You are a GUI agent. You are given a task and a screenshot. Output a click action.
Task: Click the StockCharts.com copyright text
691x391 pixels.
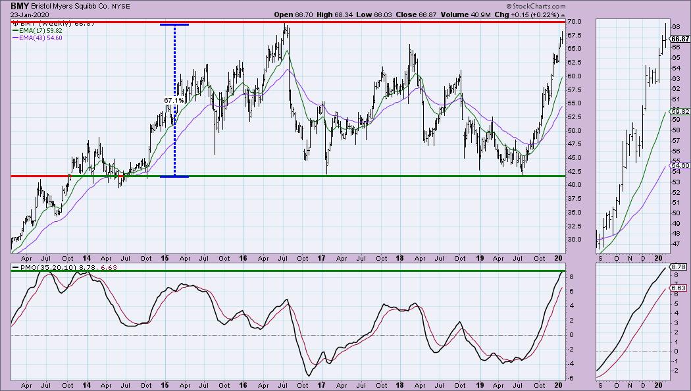coord(536,7)
